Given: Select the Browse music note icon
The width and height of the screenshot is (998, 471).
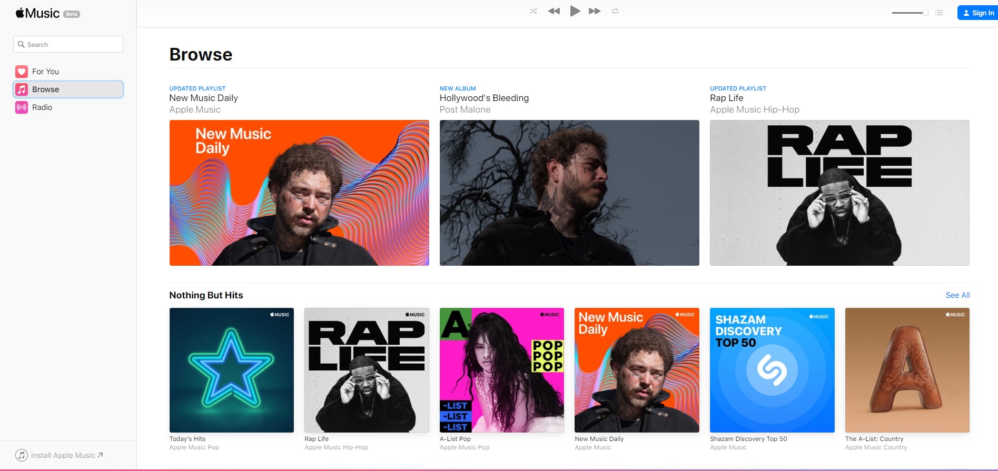Looking at the screenshot, I should tap(22, 89).
